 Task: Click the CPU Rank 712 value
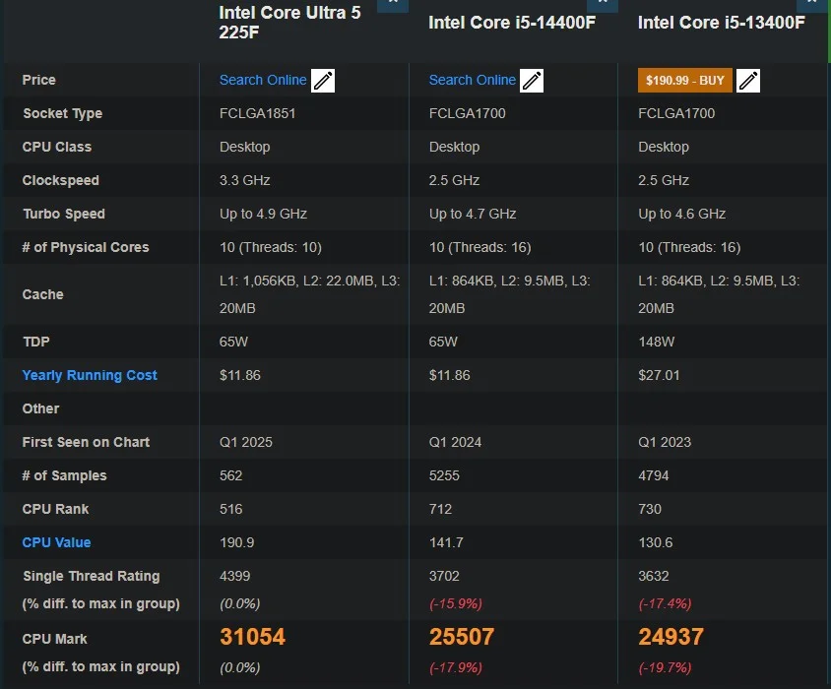tap(440, 509)
